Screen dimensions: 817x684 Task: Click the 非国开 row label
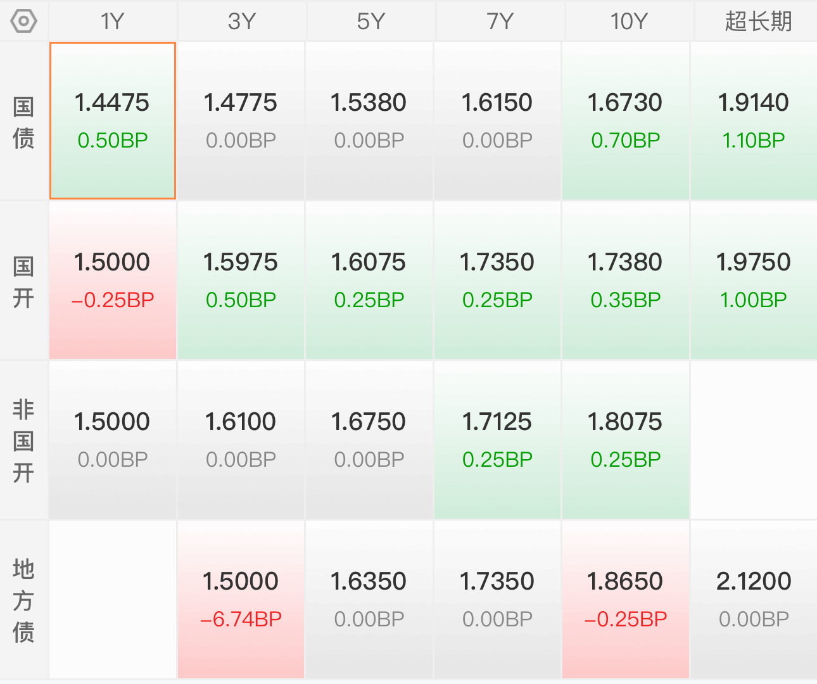pyautogui.click(x=24, y=441)
